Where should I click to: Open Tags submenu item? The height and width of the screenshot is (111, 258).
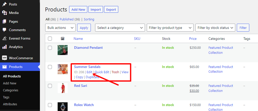pyautogui.click(x=6, y=97)
